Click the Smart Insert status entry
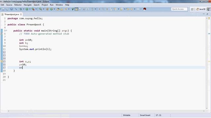The width and height of the screenshot is (211, 118). (x=145, y=115)
